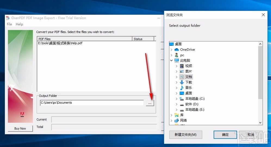Expand the 视频 folder node
This screenshot has height=147, width=271.
pos(176,66)
